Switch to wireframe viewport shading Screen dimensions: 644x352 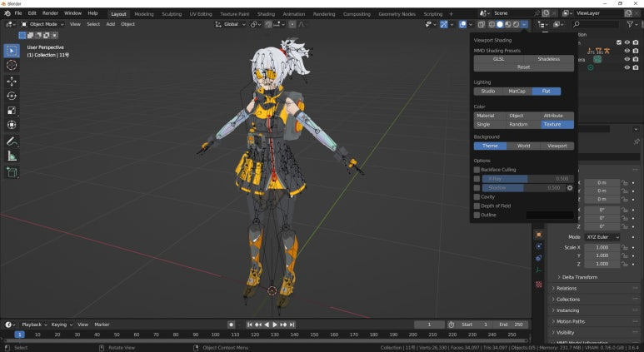(492, 24)
